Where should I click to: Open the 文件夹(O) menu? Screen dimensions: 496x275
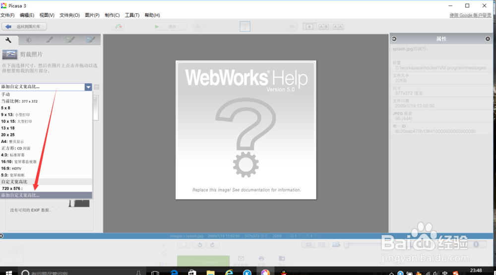[69, 15]
